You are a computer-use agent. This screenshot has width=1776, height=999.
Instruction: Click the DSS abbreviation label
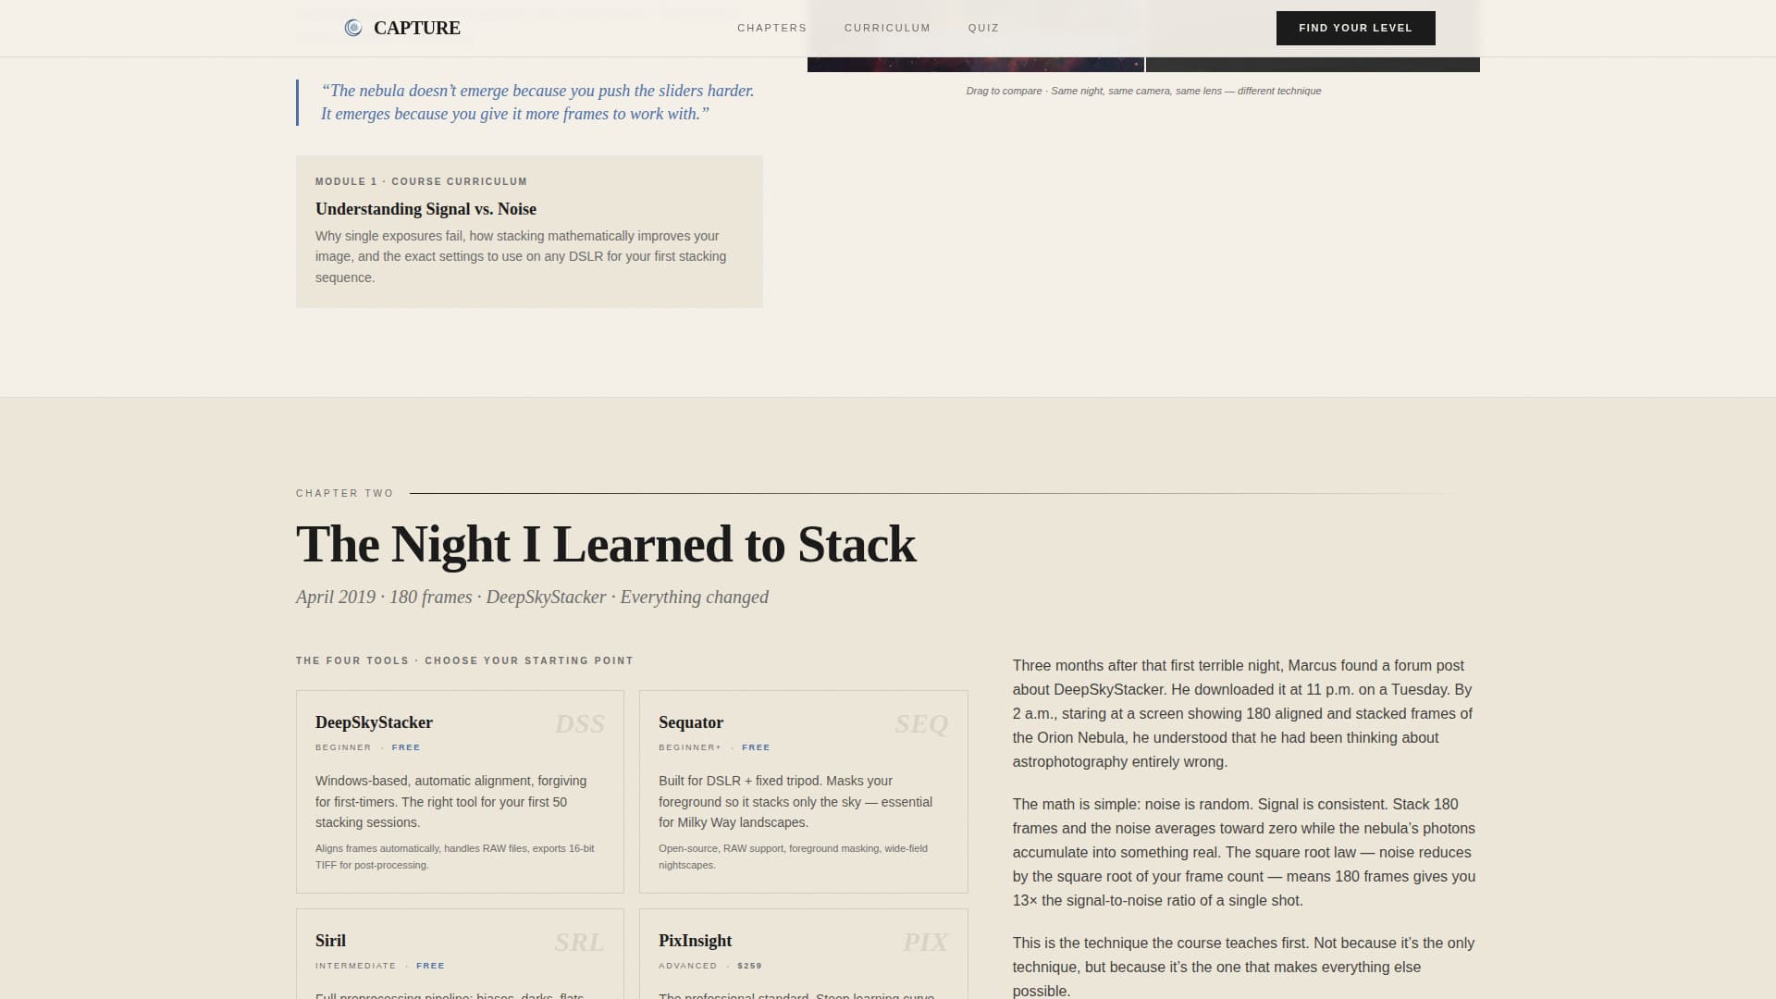(x=579, y=724)
